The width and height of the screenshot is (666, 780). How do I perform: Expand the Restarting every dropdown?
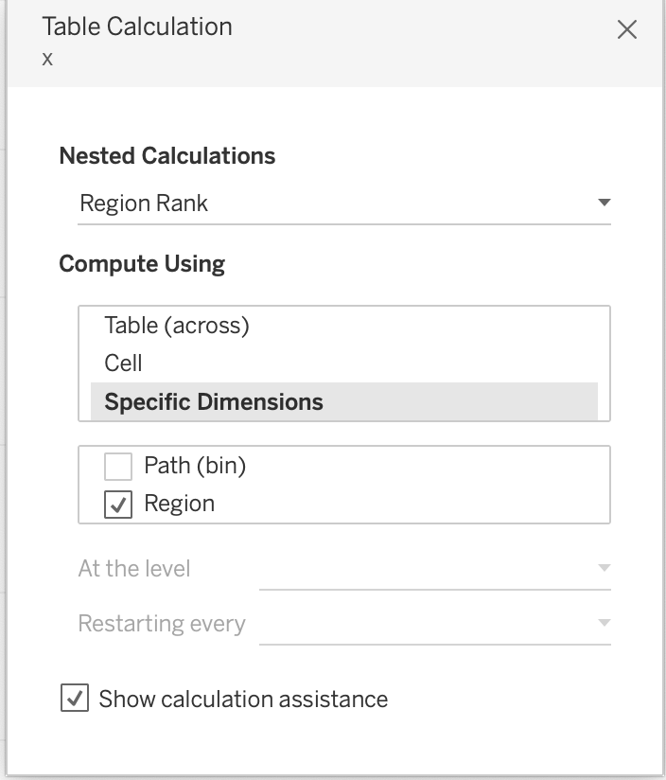tap(434, 624)
